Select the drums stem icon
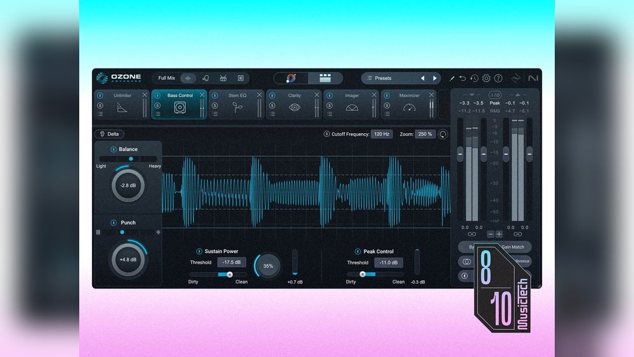 (223, 78)
